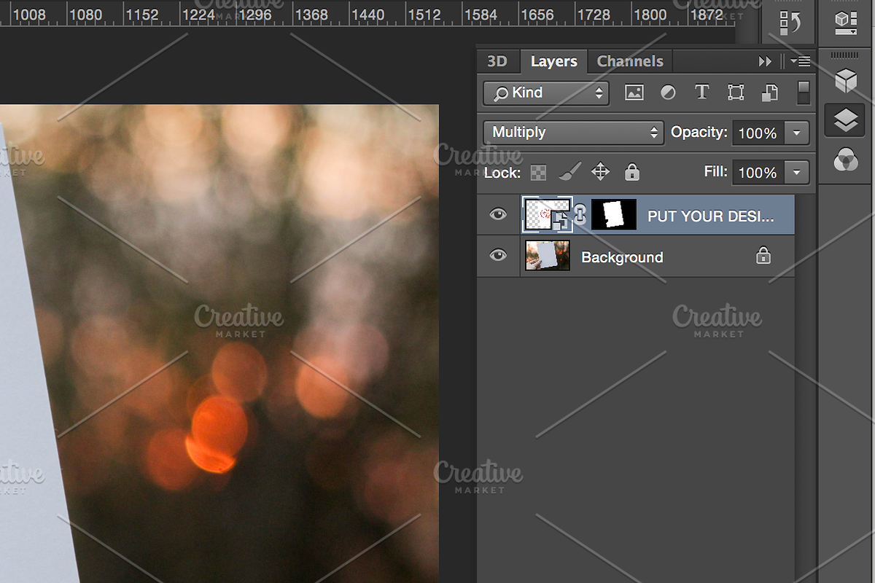The width and height of the screenshot is (875, 583).
Task: Select the Background layer name
Action: pyautogui.click(x=622, y=257)
